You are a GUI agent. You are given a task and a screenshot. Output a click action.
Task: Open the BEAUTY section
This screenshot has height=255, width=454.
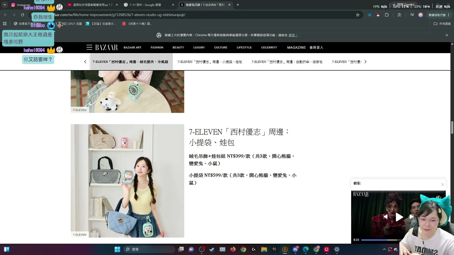pyautogui.click(x=178, y=47)
